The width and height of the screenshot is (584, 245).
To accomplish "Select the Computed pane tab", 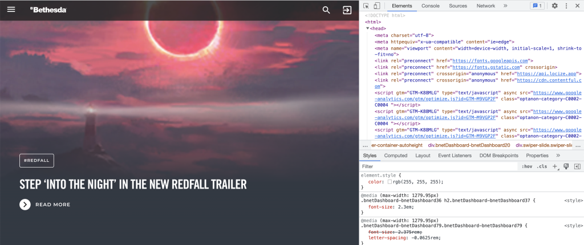I will [396, 156].
